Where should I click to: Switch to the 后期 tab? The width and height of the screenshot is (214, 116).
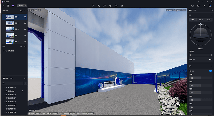tap(195, 10)
